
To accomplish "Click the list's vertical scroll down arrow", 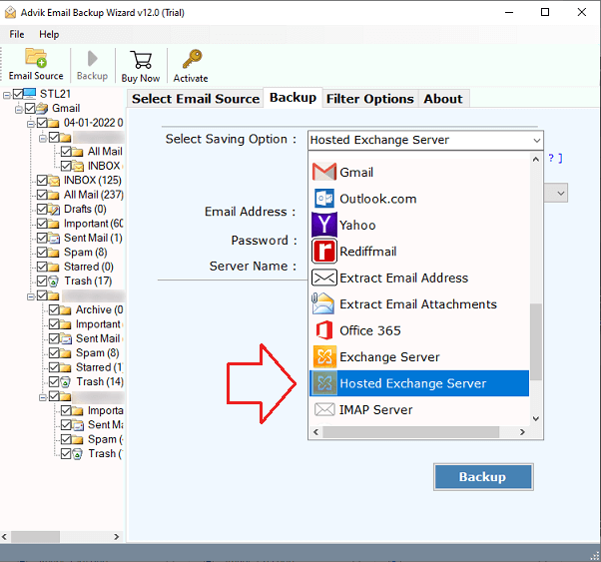I will click(536, 418).
